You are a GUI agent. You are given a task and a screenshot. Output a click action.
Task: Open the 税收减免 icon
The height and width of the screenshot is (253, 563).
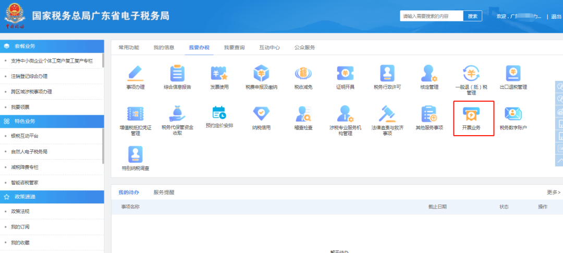303,74
